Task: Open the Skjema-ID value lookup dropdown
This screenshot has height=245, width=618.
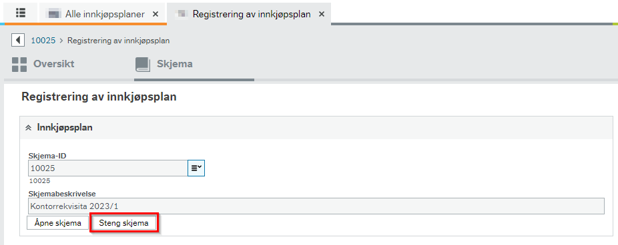Action: pos(196,168)
